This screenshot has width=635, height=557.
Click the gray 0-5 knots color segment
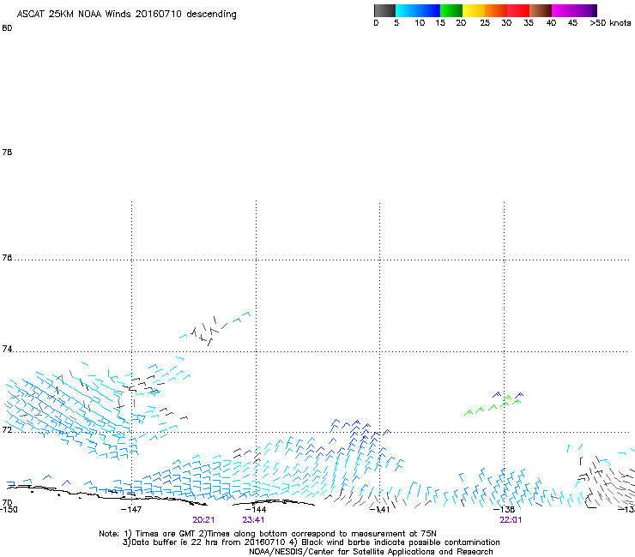coord(384,10)
